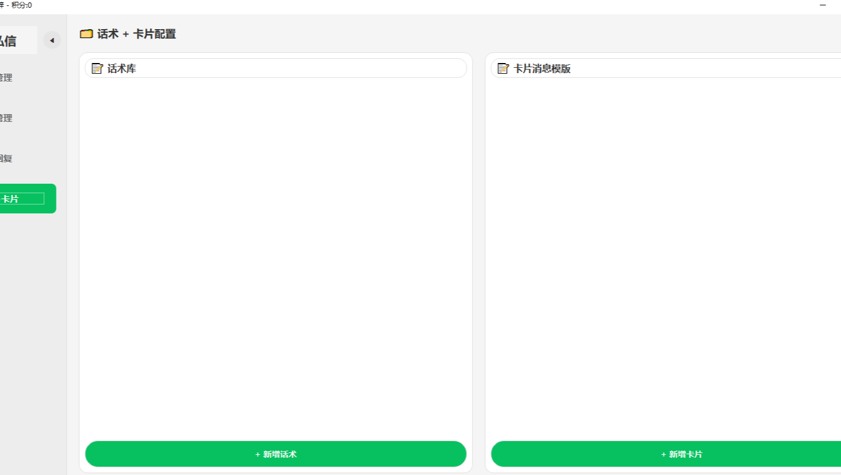Open the 回复 sidebar entry

tap(6, 159)
